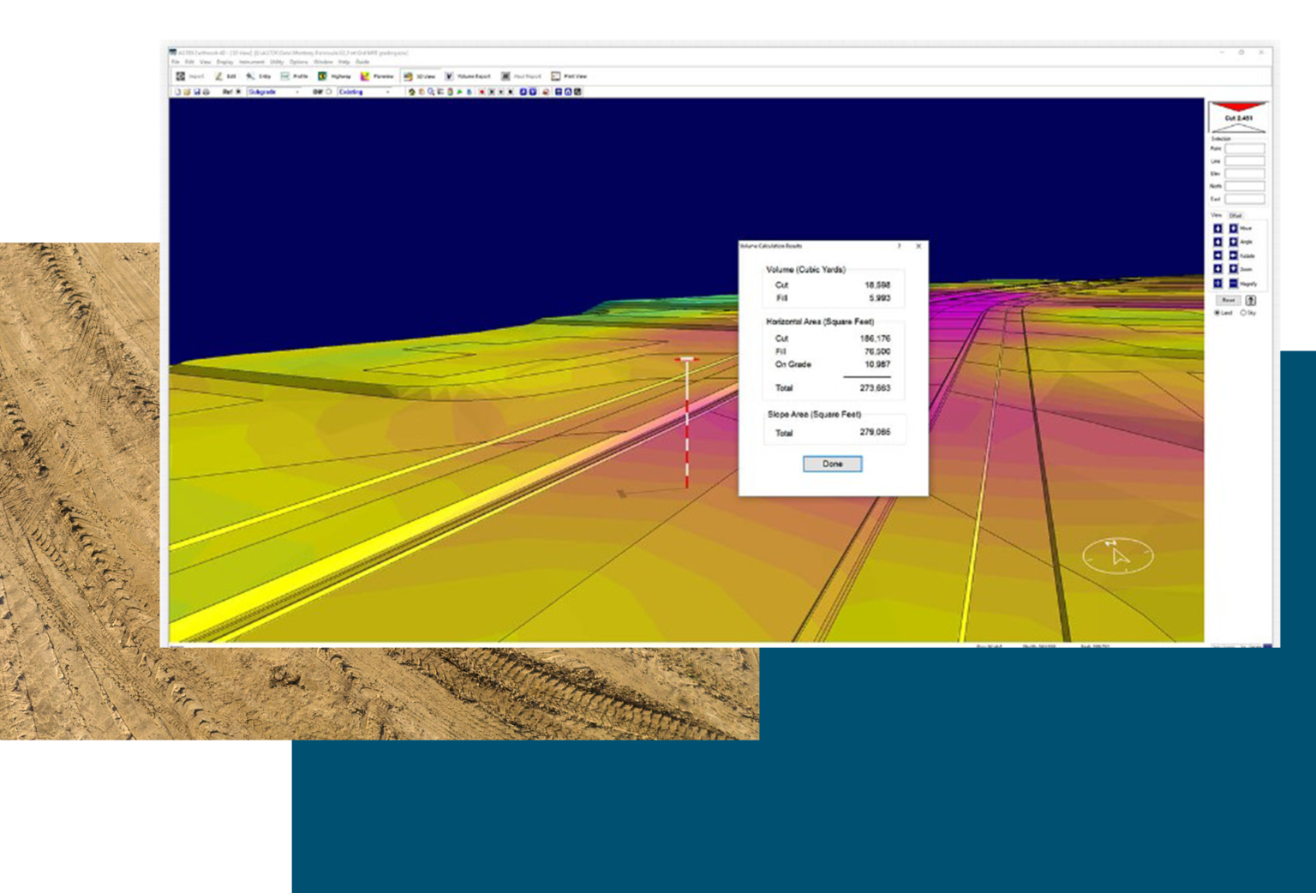Switch rendering to Sky mode

1244,312
